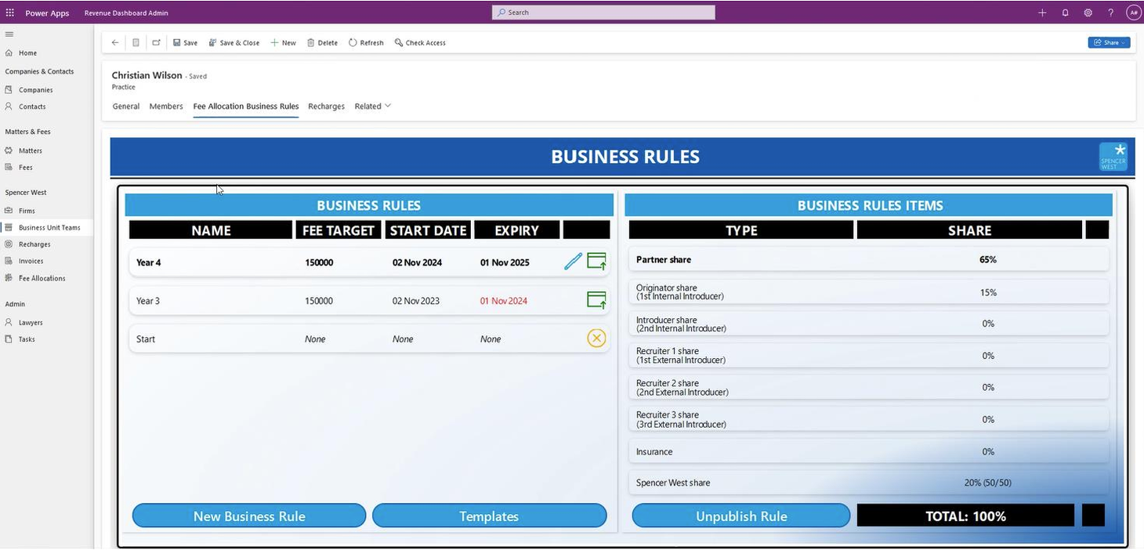This screenshot has height=550, width=1144.
Task: Open Matters in sidebar
Action: pos(31,150)
